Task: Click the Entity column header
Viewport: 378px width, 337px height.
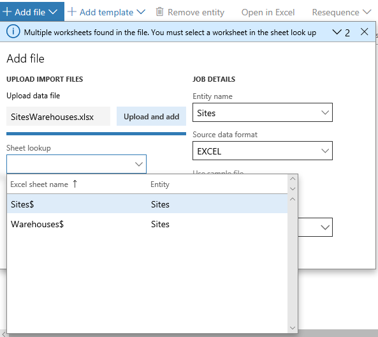Action: pos(160,184)
